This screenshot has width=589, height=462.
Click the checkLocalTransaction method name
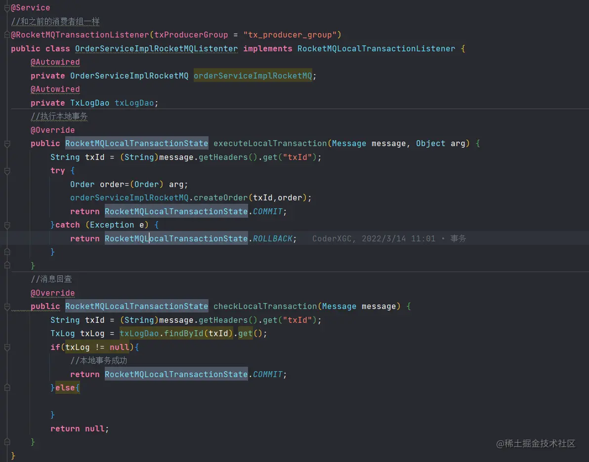pyautogui.click(x=265, y=307)
